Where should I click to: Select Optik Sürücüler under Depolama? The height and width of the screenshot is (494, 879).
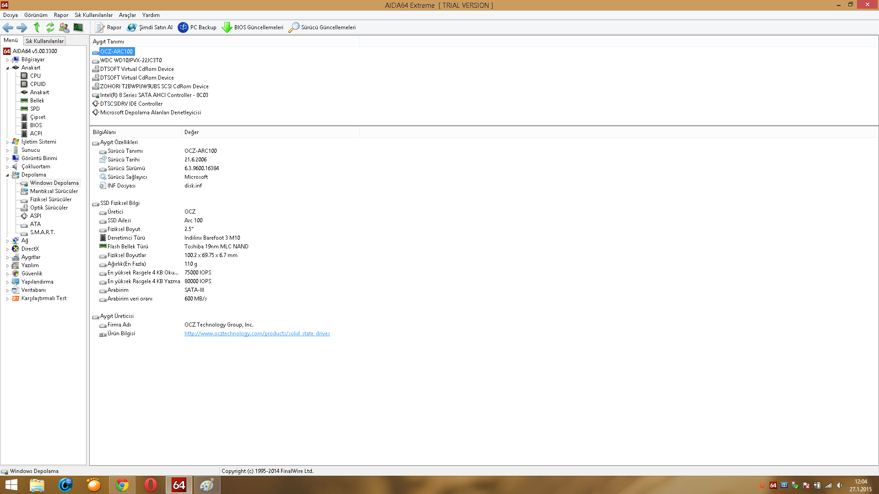tap(49, 208)
